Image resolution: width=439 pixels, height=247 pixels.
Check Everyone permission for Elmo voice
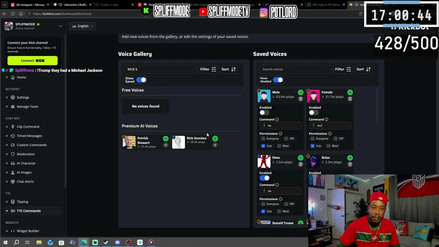pos(263,204)
